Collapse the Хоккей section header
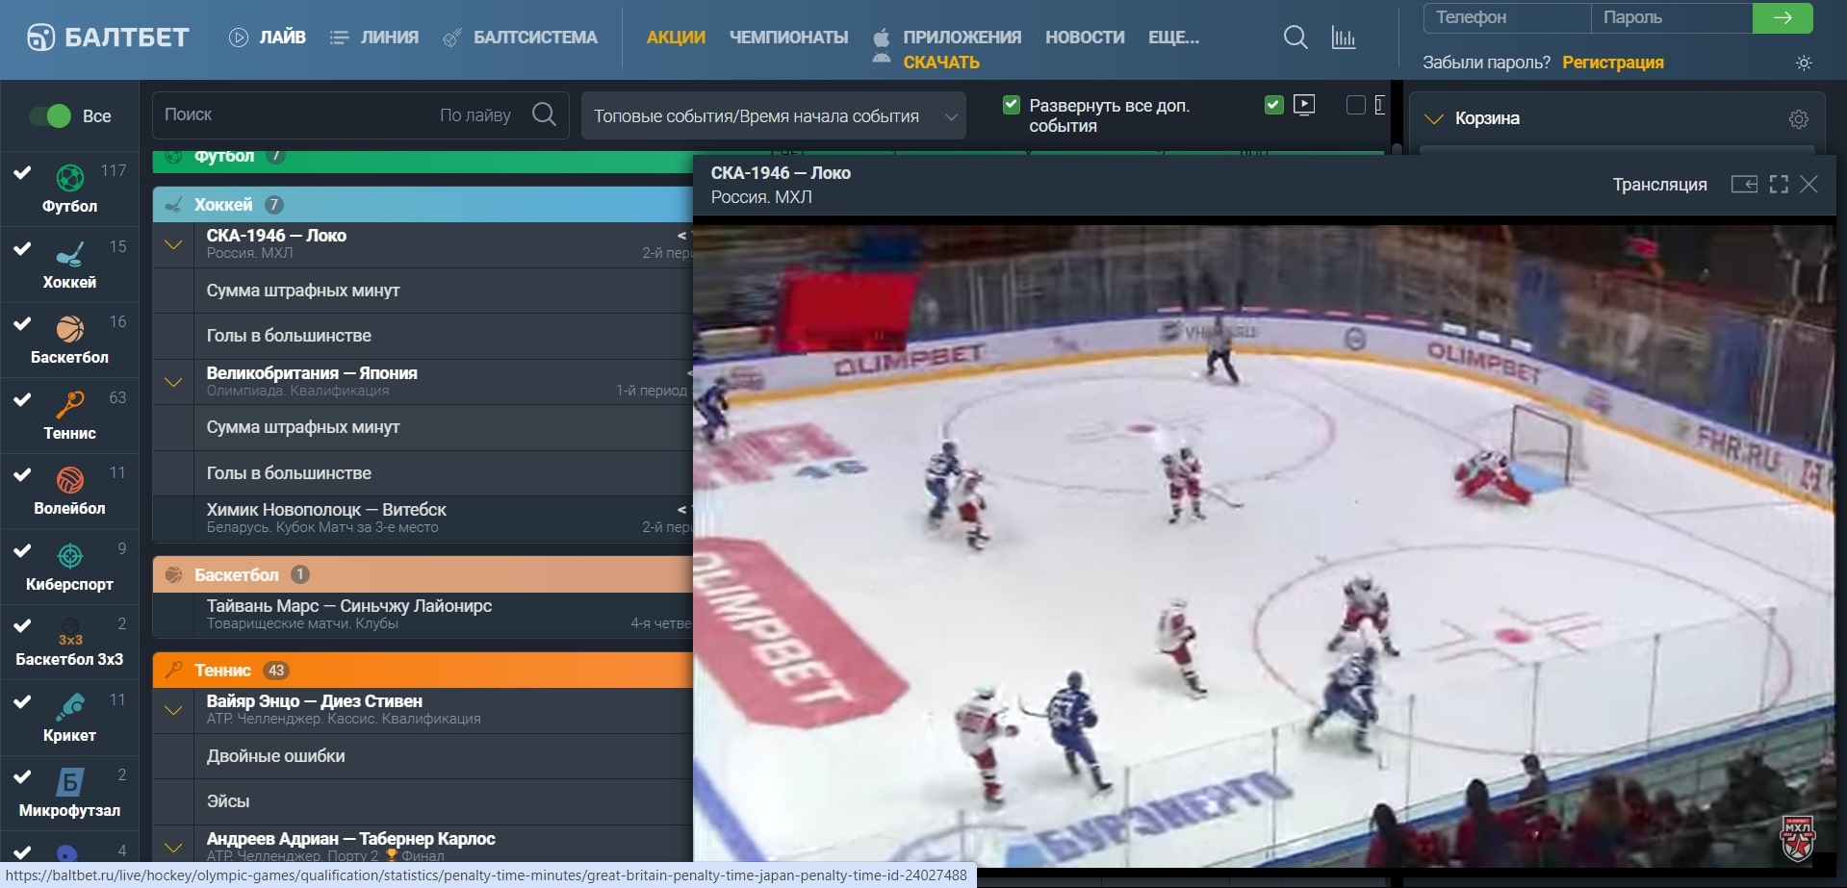The width and height of the screenshot is (1847, 888). pyautogui.click(x=423, y=205)
